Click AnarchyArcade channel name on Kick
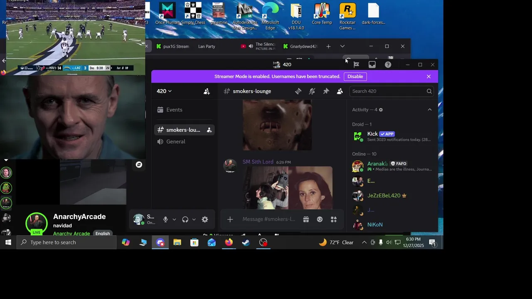This screenshot has height=299, width=532. coord(79,217)
